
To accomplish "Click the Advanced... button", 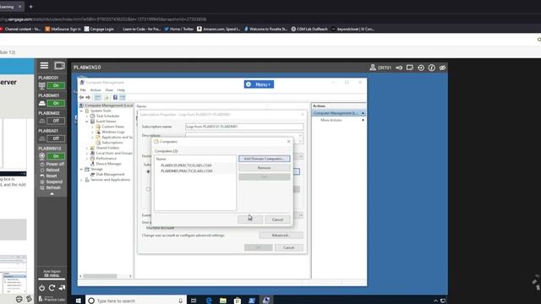I will click(281, 236).
